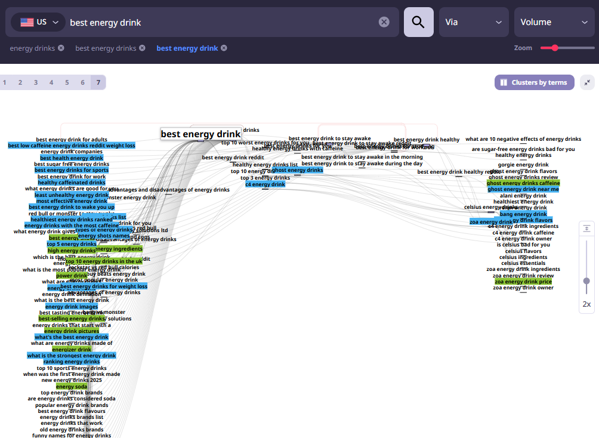Image resolution: width=599 pixels, height=438 pixels.
Task: Remove the 'best energy drink' history chip
Action: (x=224, y=48)
